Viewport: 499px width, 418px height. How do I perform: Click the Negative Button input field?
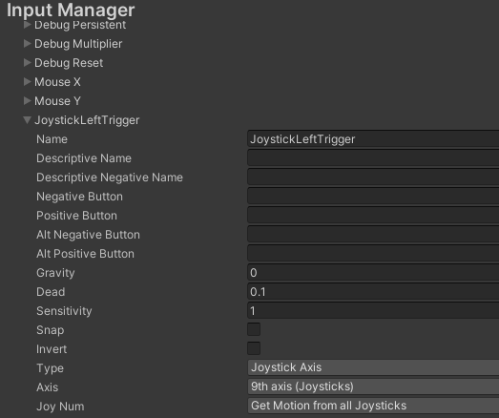click(x=373, y=196)
